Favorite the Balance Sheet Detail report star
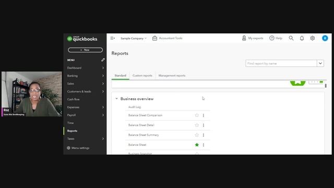Viewport: 334px width, 188px height. point(197,125)
